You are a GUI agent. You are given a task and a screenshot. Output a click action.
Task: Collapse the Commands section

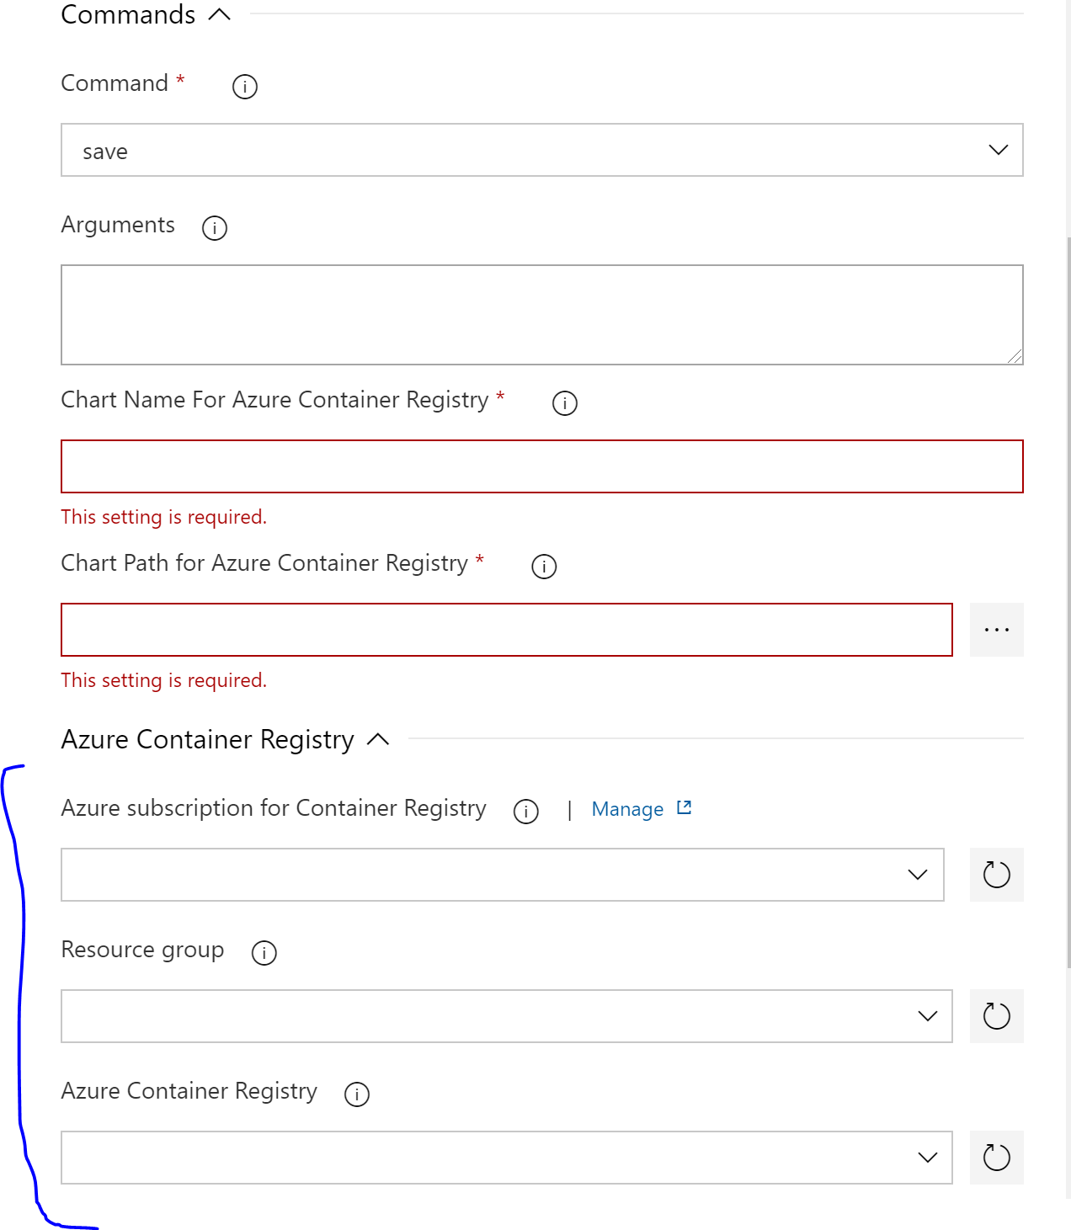click(221, 13)
